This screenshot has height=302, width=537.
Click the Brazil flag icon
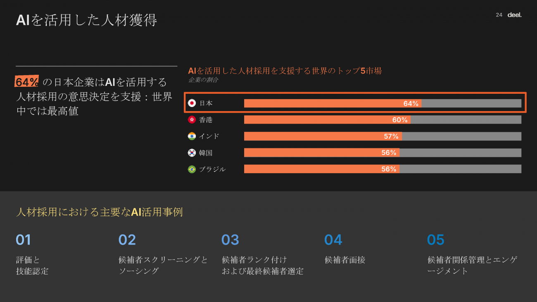point(192,169)
